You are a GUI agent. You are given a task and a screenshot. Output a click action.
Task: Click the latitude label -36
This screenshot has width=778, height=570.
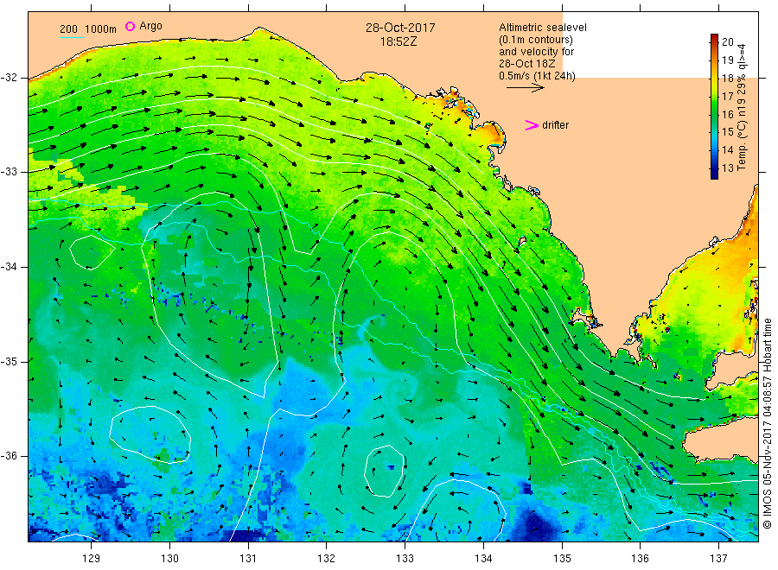(x=10, y=456)
